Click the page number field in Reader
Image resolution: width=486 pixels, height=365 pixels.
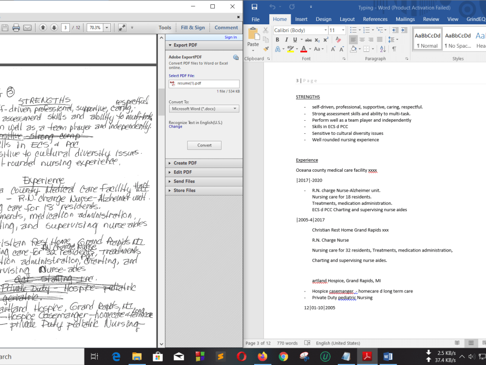click(x=66, y=28)
